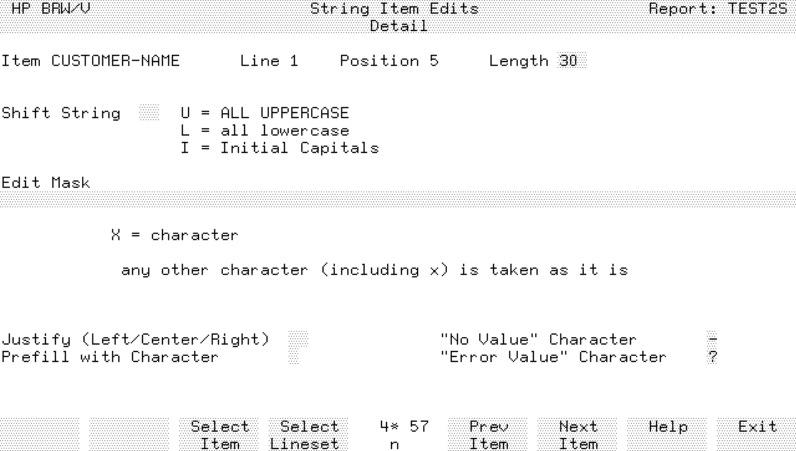The height and width of the screenshot is (451, 796).
Task: Open the Help function key
Action: tap(667, 435)
